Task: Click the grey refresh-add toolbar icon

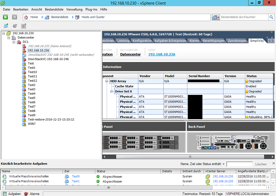Action: [x=15, y=26]
